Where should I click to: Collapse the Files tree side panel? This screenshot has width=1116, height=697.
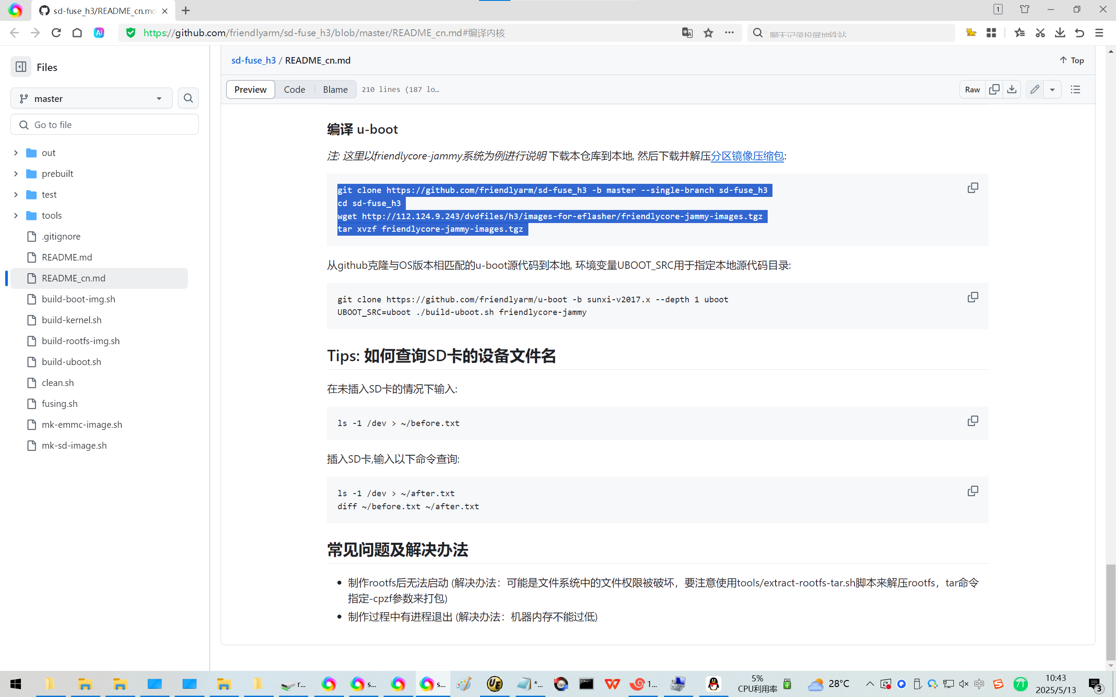coord(21,67)
